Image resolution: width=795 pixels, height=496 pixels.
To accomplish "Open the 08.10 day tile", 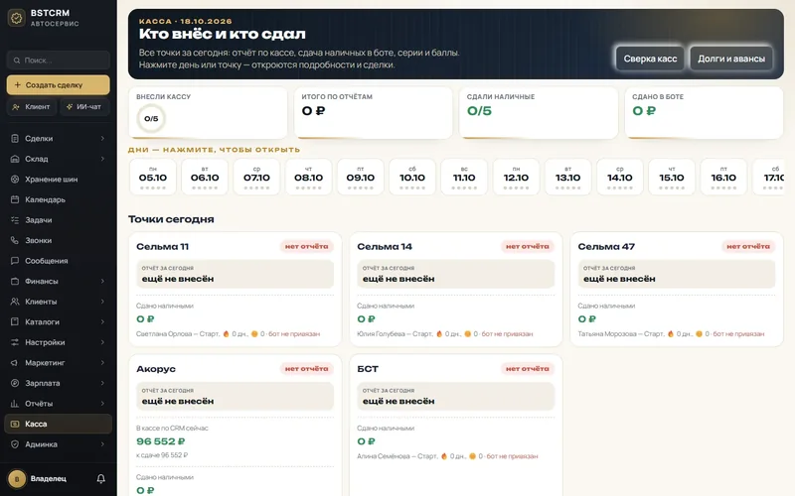I will click(x=308, y=178).
